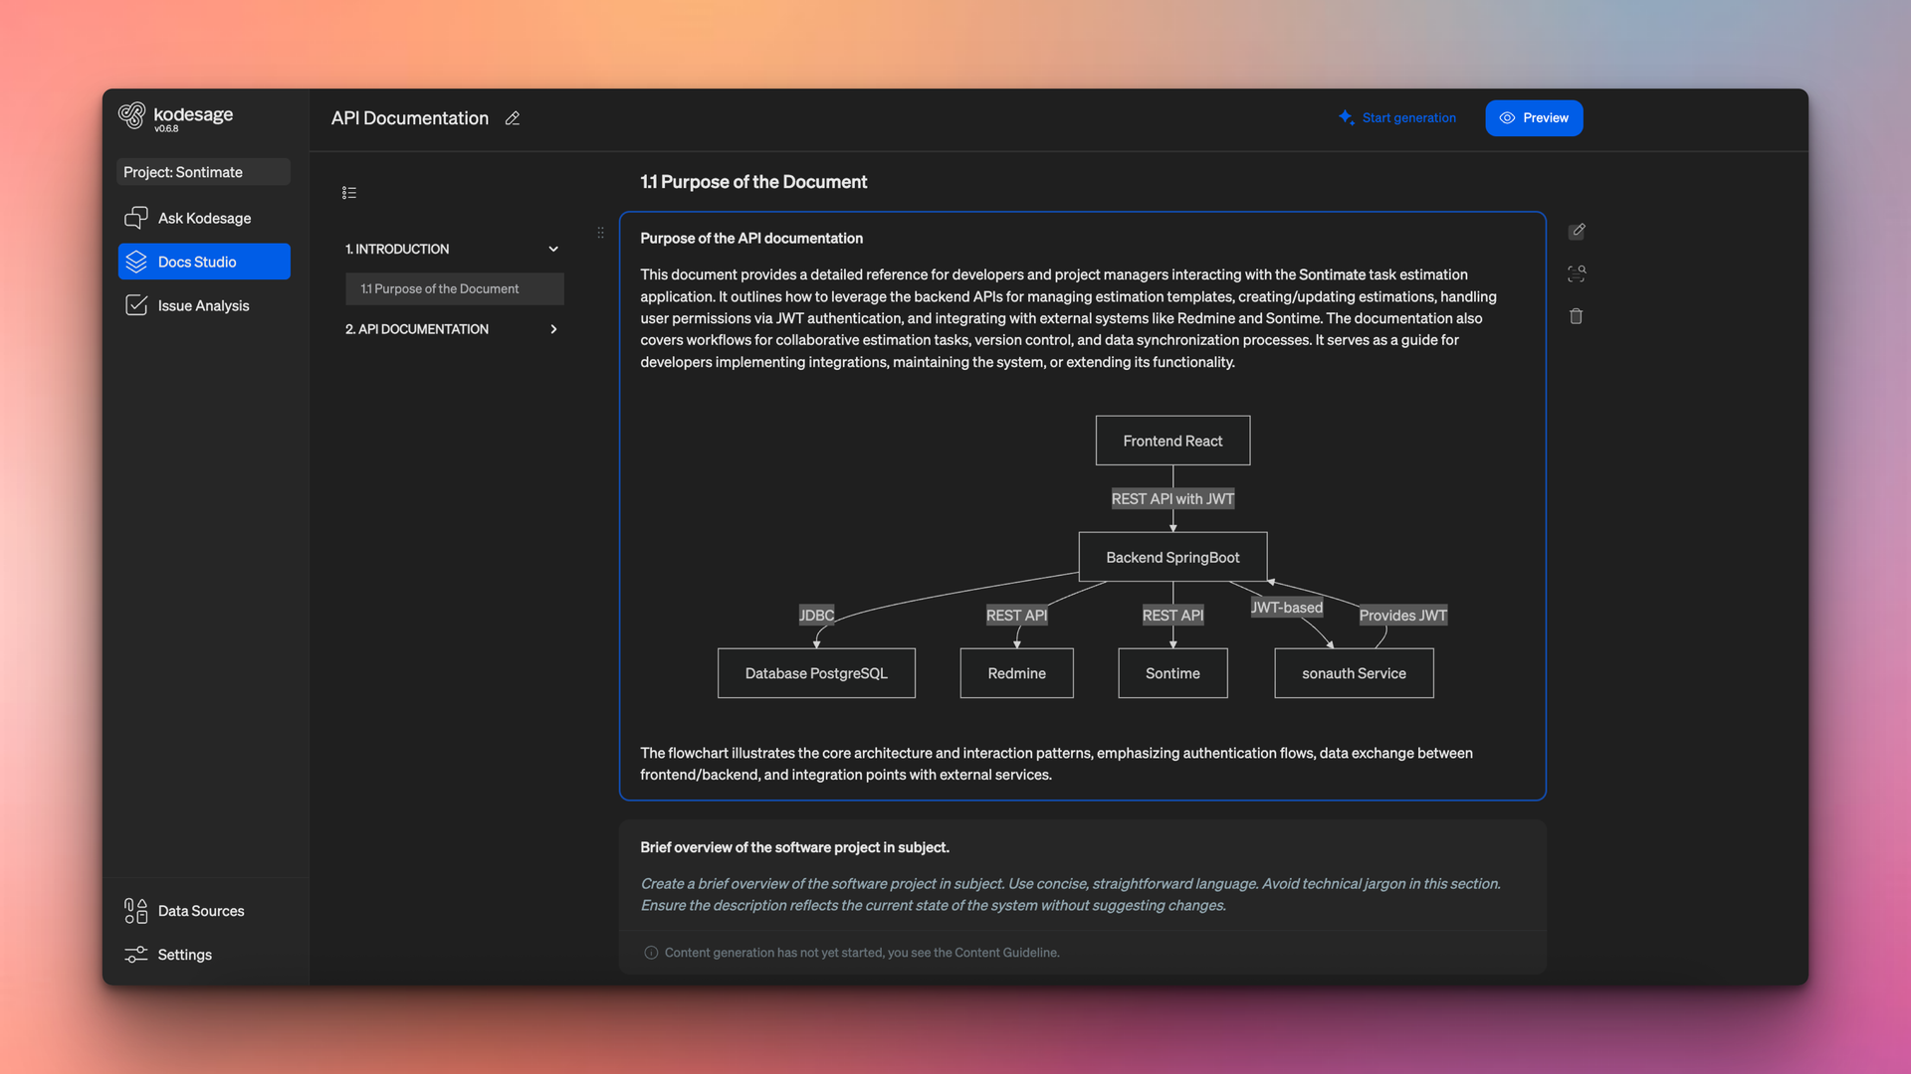The height and width of the screenshot is (1074, 1911).
Task: Open Issue Analysis in the sidebar
Action: (x=203, y=305)
